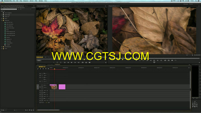Go to In point in Source monitor
Viewport: 201px width, 113px height.
click(65, 63)
